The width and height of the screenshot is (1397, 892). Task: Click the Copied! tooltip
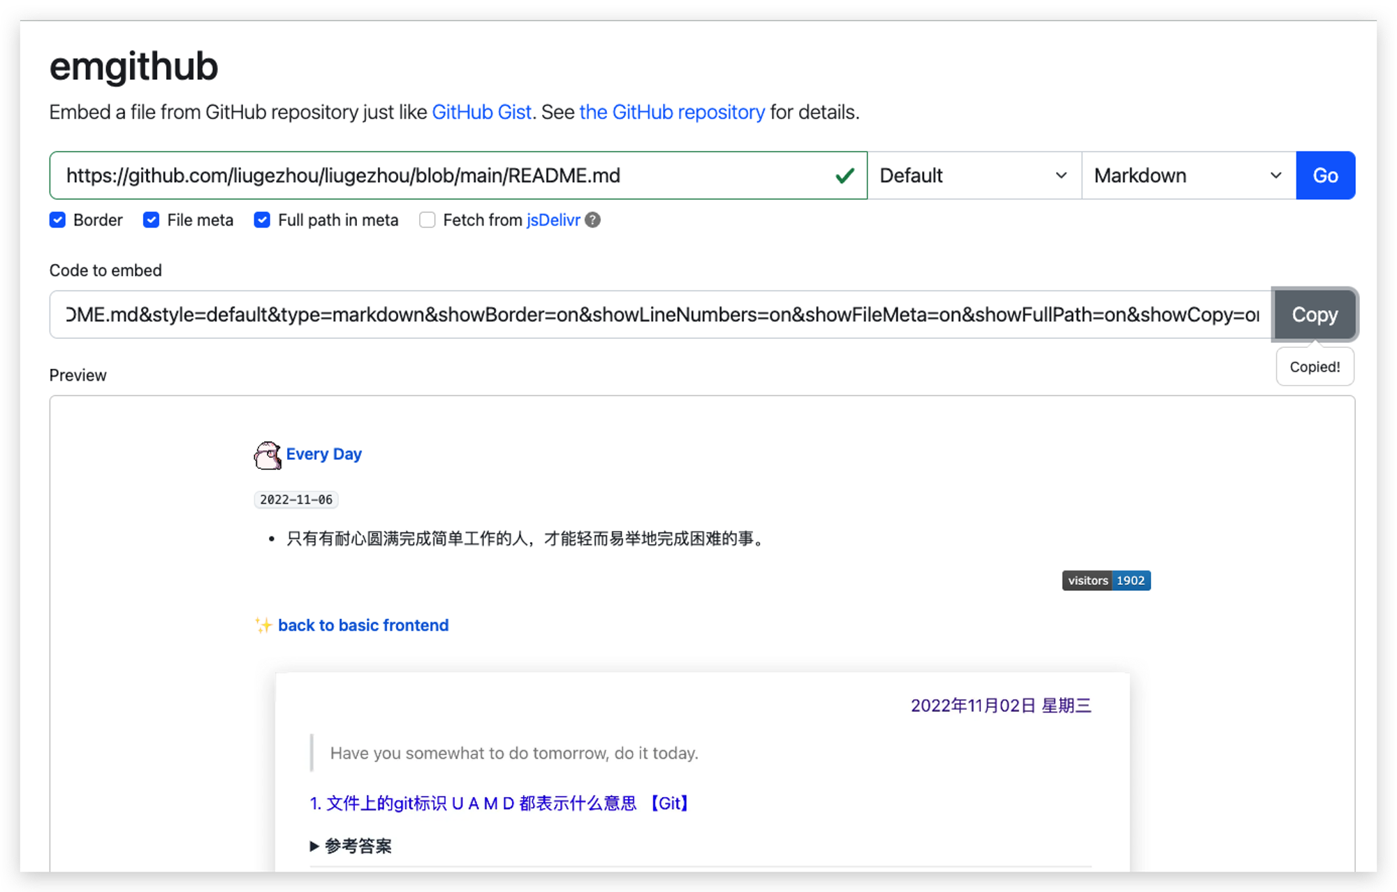click(x=1315, y=367)
